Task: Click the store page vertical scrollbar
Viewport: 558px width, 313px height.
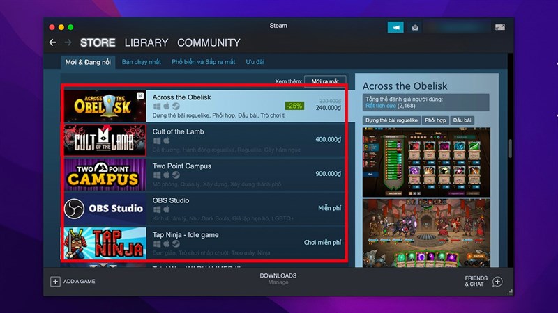Action: pos(511,148)
